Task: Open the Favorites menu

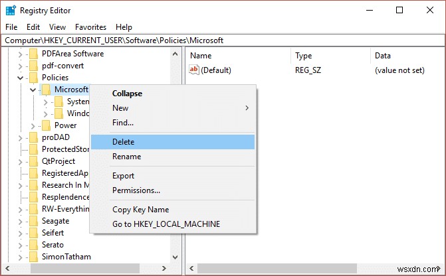Action: [91, 27]
